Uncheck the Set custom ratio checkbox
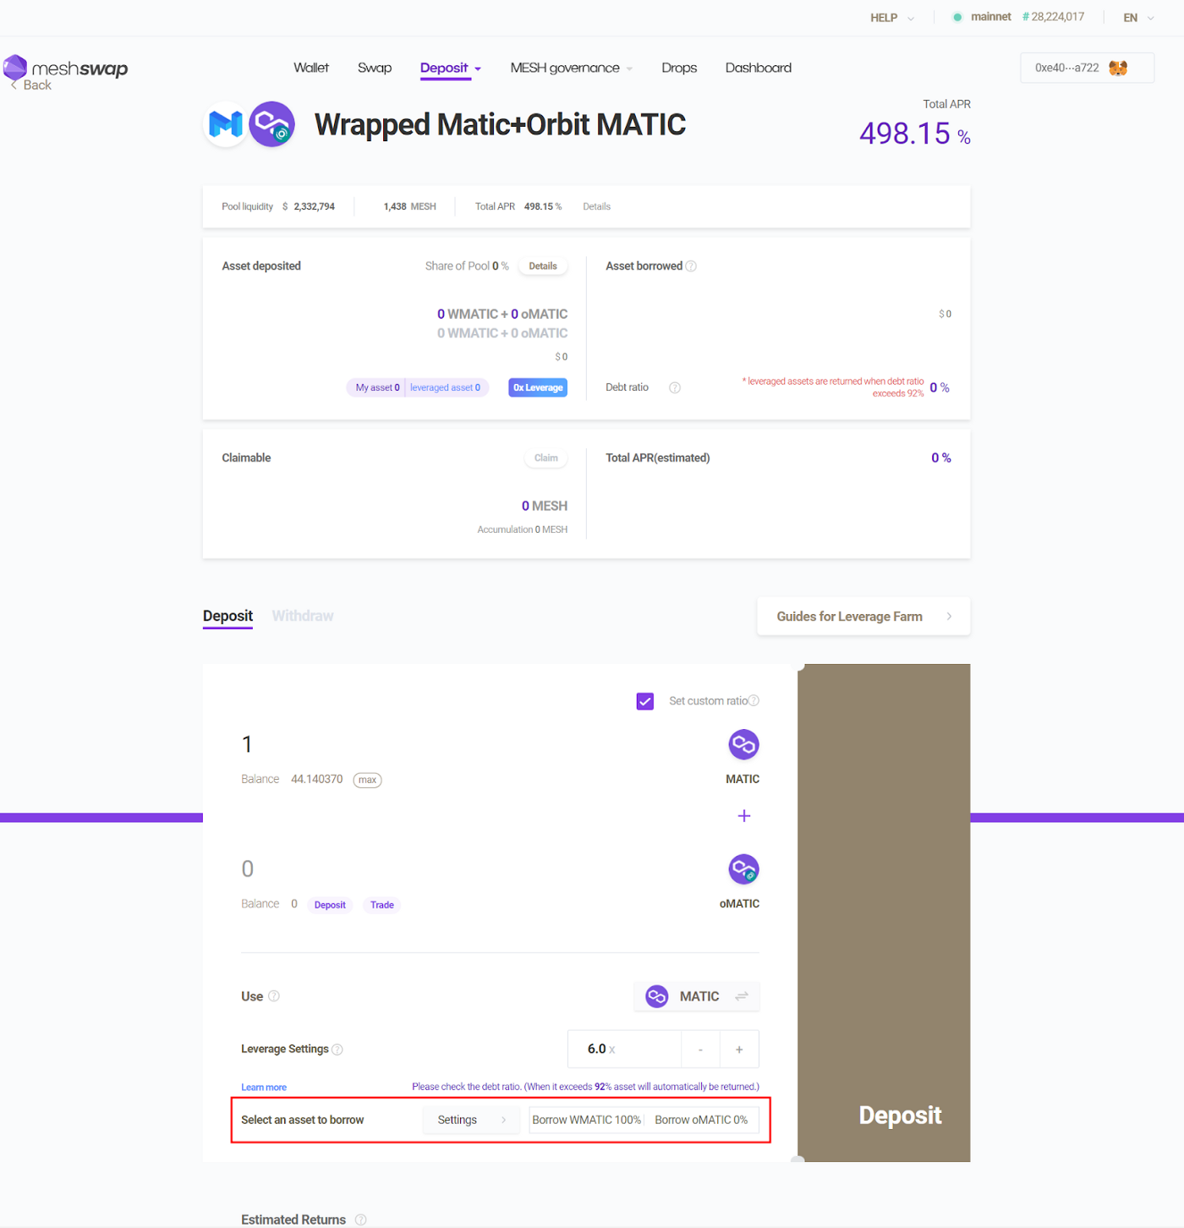 [645, 701]
